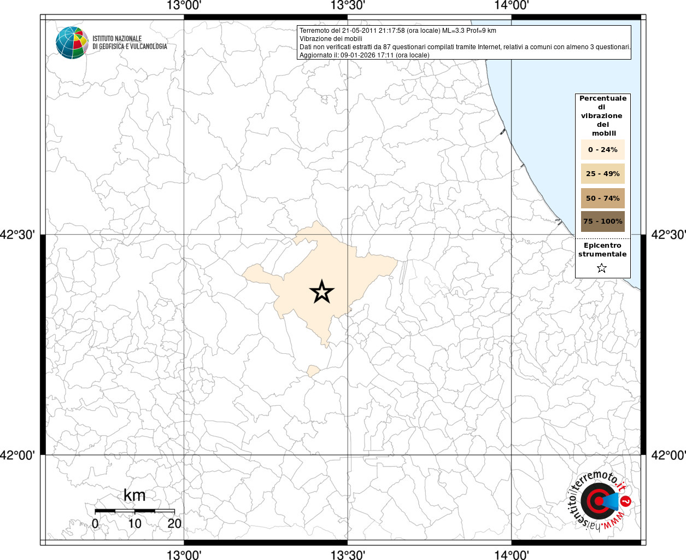Click the top 13°30' longitude label
The image size is (686, 560).
point(348,6)
